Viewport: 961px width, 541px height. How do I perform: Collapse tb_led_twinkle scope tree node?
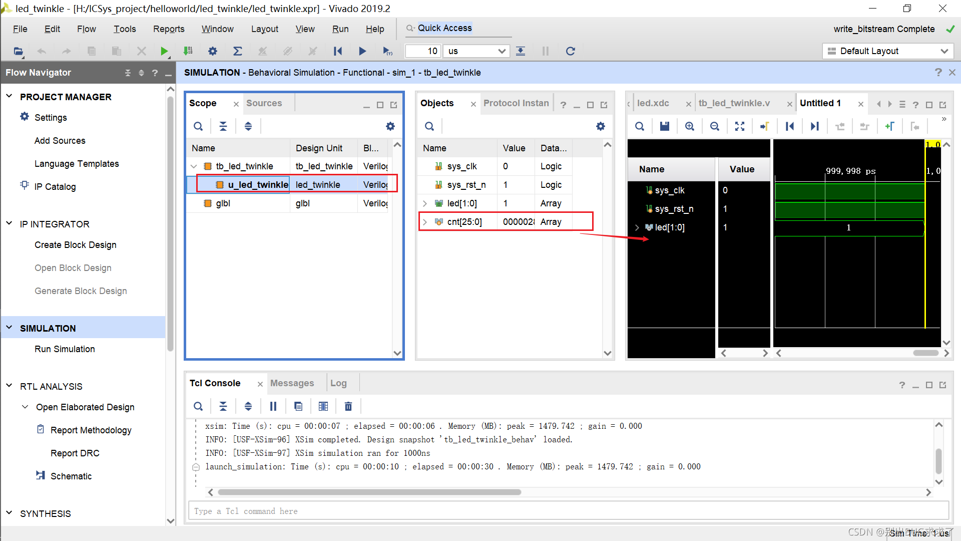194,166
